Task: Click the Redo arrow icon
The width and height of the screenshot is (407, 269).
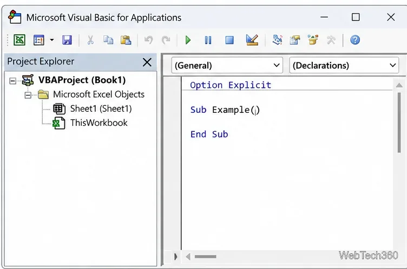Action: click(x=166, y=40)
